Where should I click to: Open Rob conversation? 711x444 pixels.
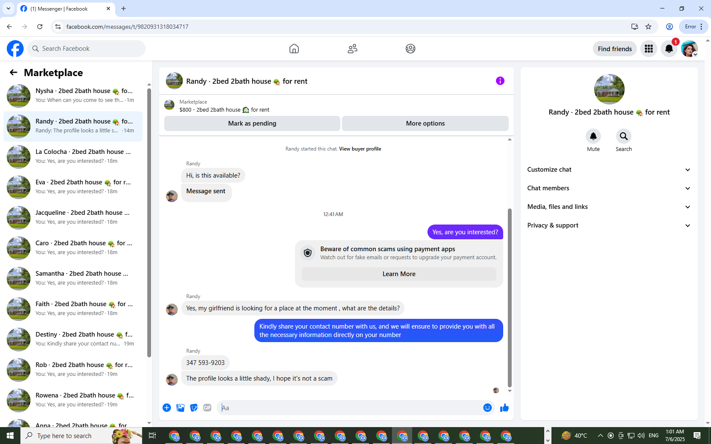point(73,370)
